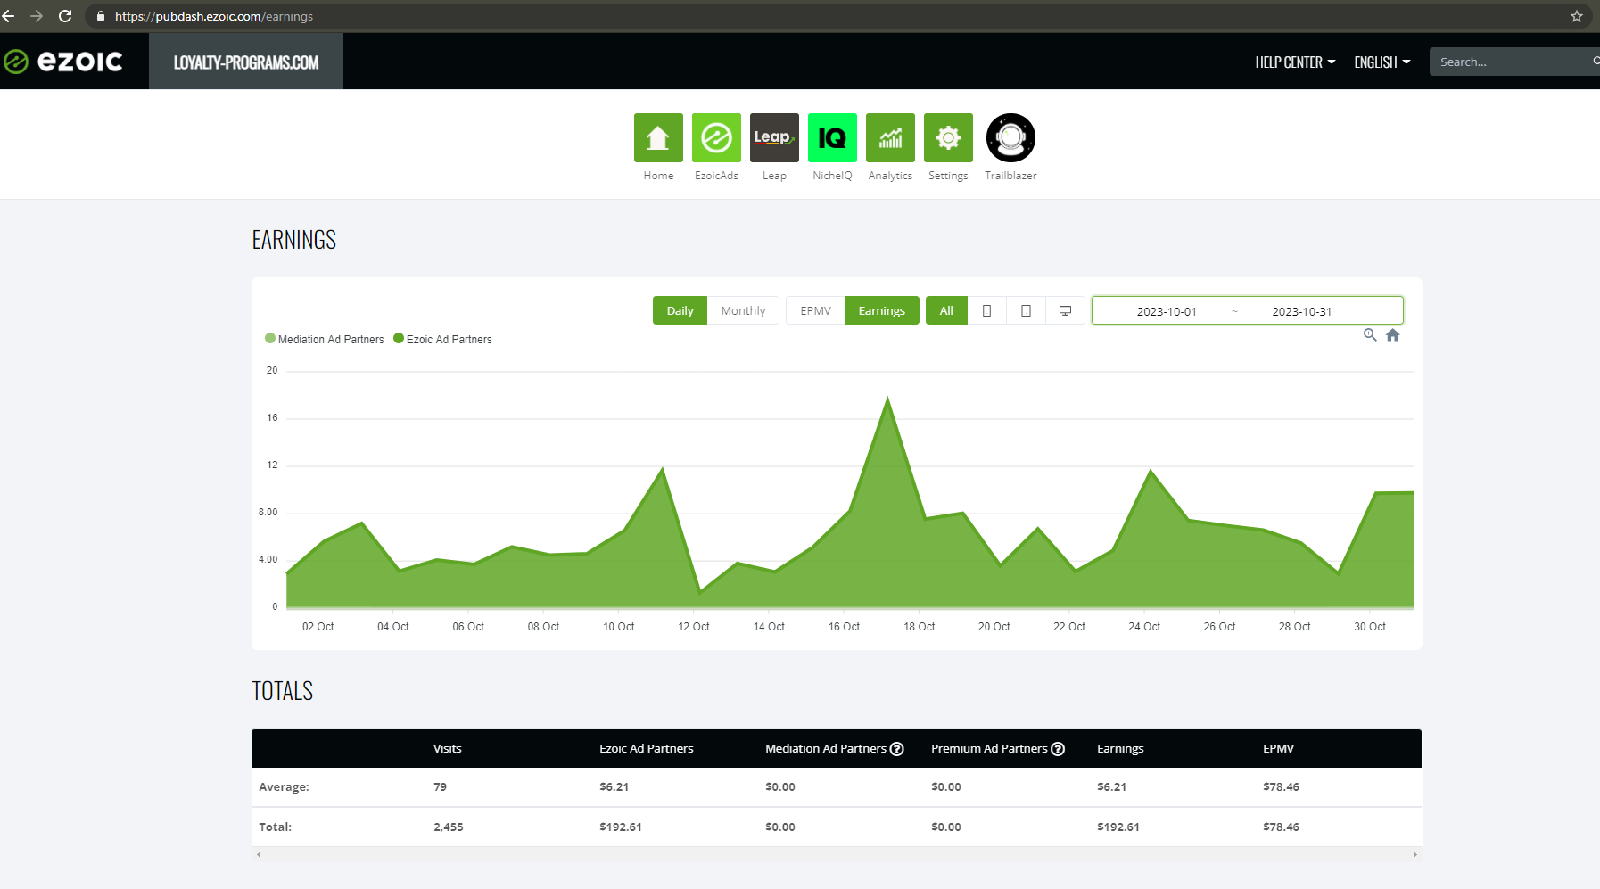Open the Leap tool icon
Image resolution: width=1600 pixels, height=889 pixels.
click(x=774, y=138)
